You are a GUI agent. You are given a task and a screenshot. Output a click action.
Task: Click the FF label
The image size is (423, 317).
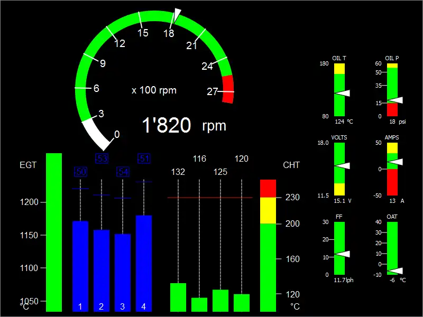pos(339,217)
